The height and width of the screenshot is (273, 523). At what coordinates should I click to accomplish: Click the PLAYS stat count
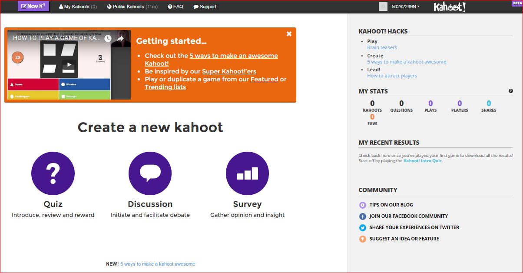430,103
